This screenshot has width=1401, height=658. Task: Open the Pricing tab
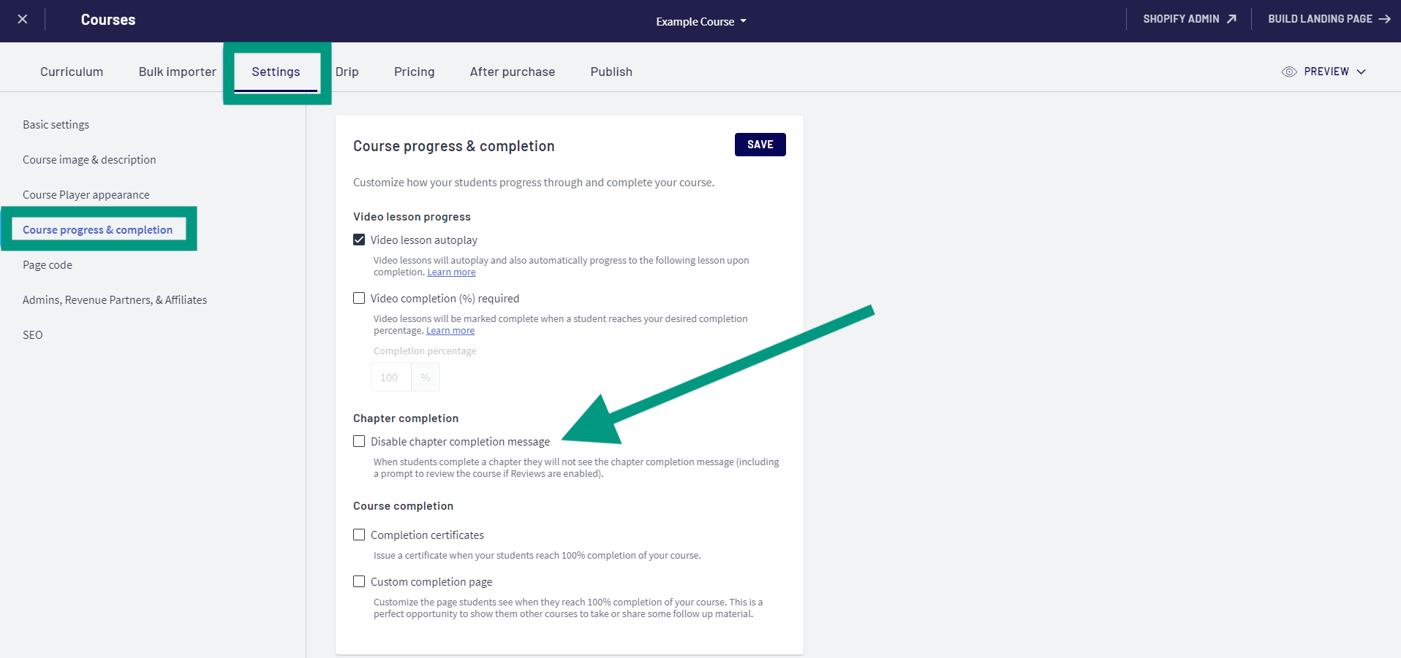pyautogui.click(x=414, y=72)
